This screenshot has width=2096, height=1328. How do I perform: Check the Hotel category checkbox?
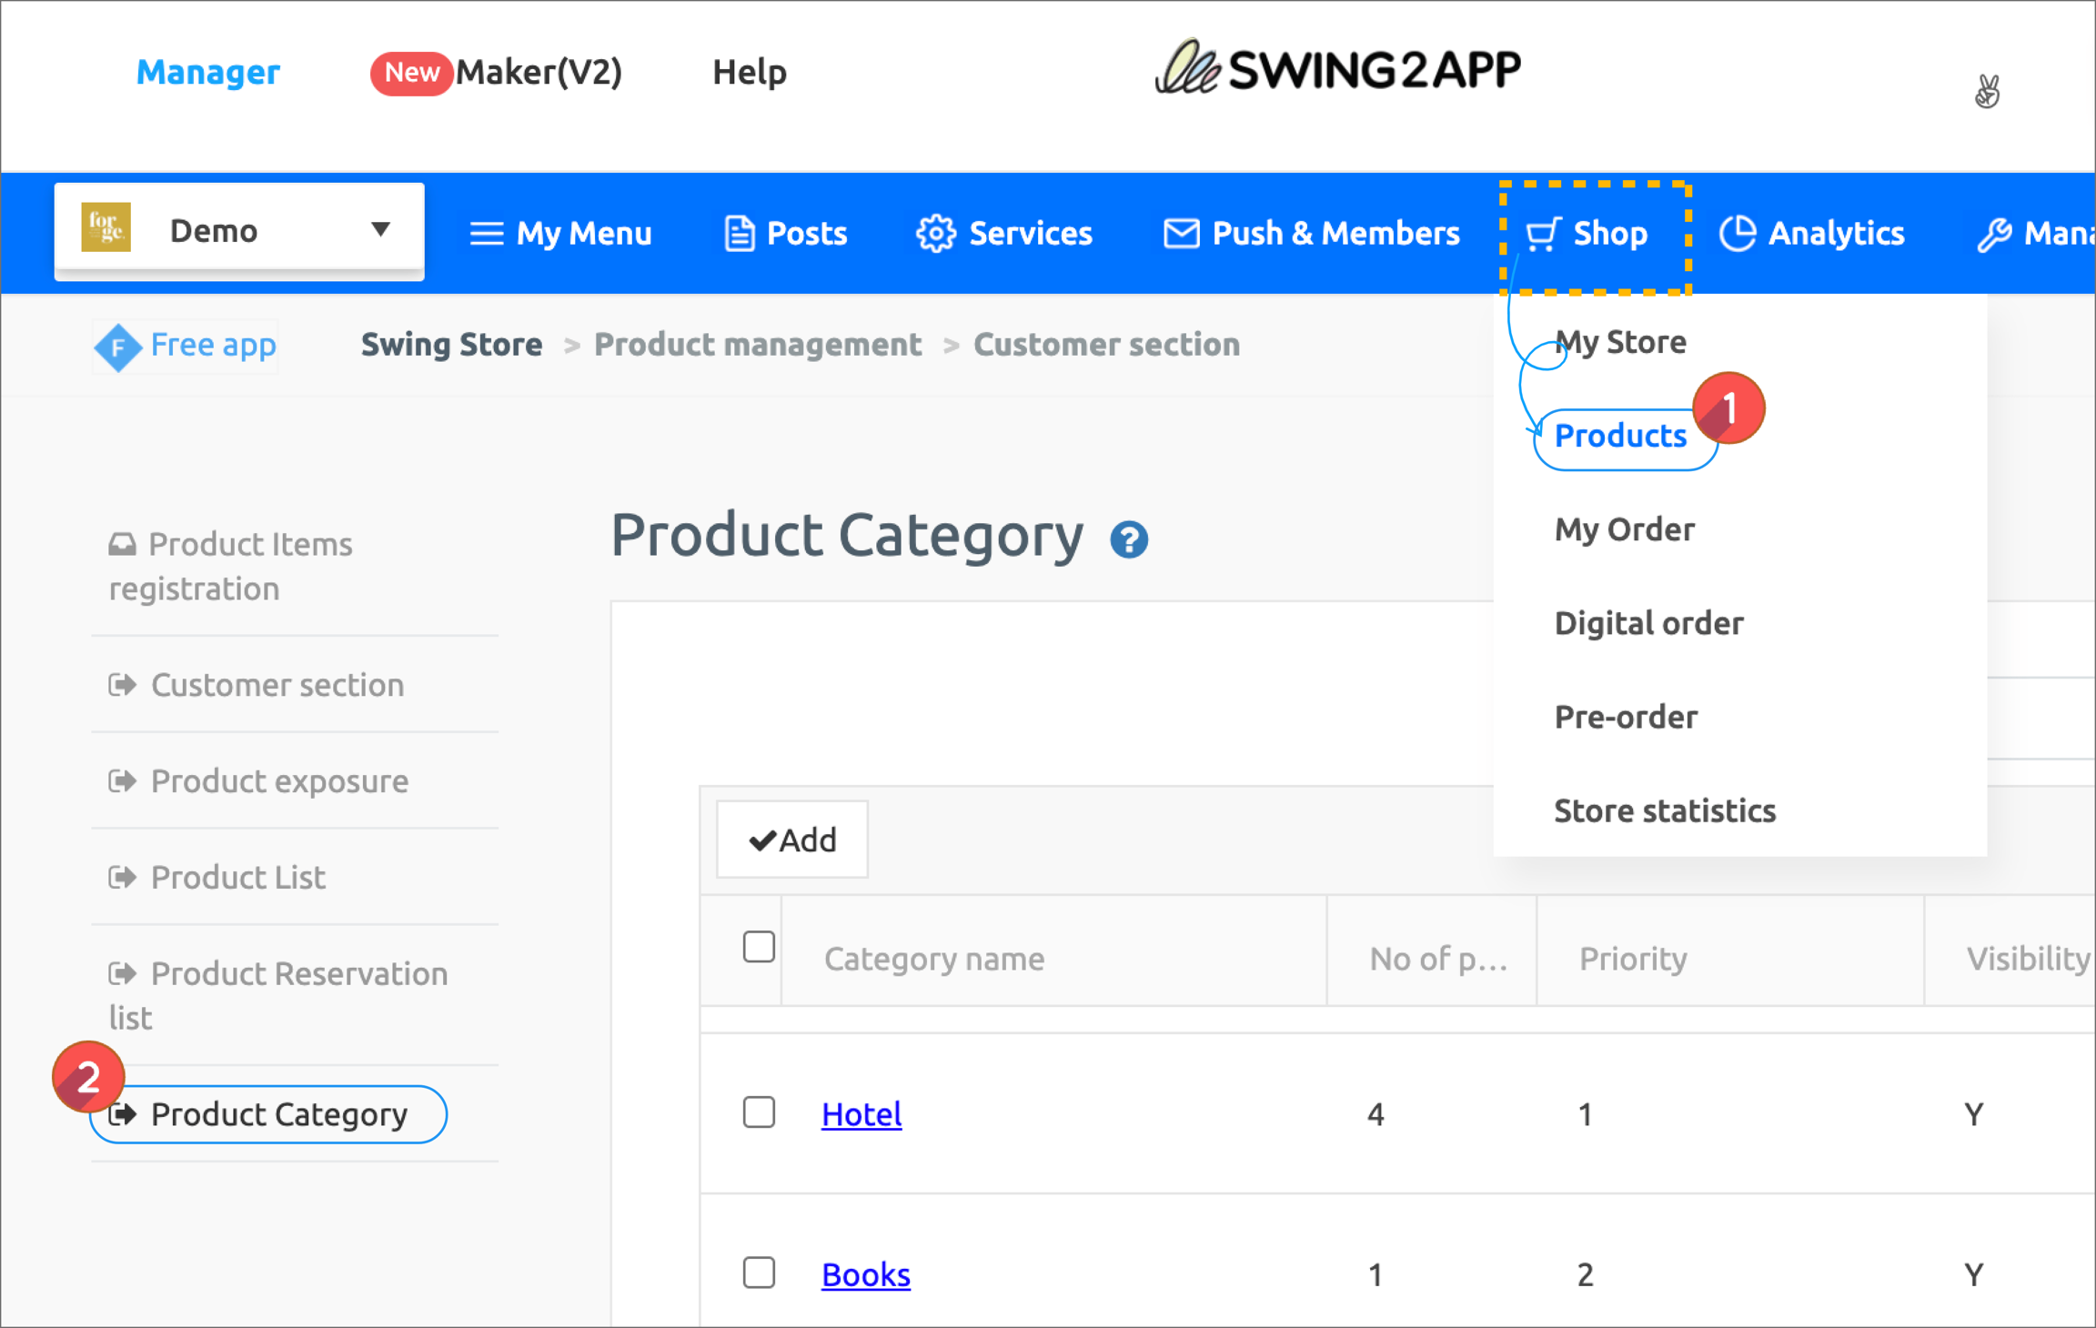(759, 1112)
